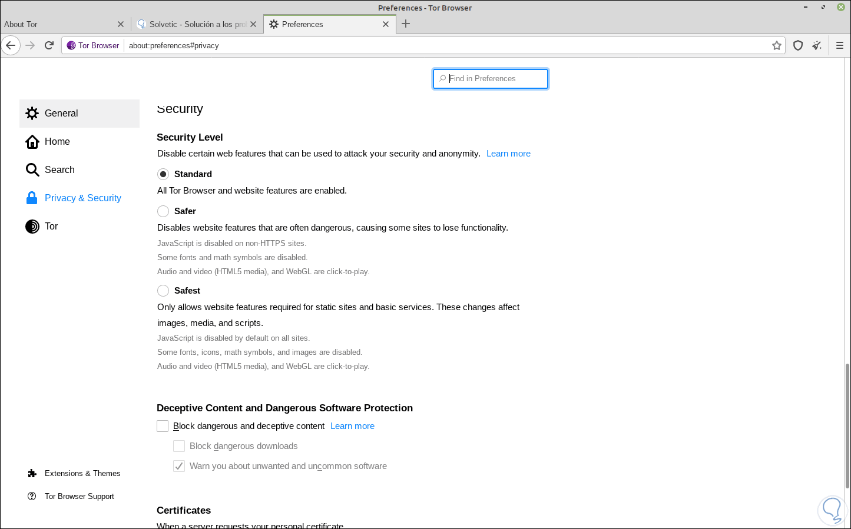Select the Safer security level

pos(163,211)
